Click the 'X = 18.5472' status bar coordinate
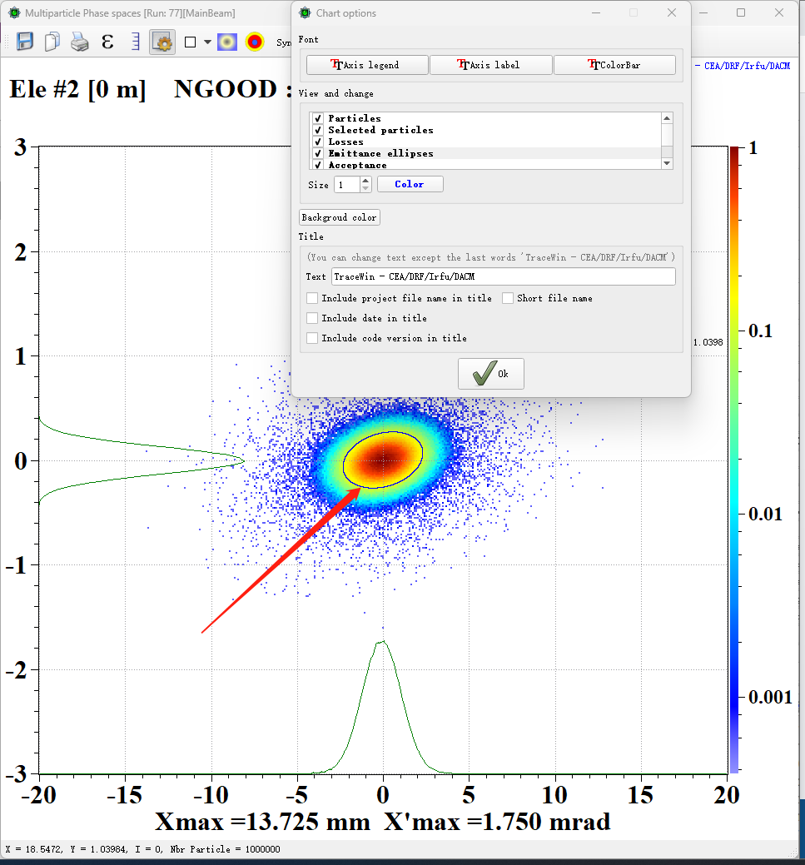 coord(33,849)
